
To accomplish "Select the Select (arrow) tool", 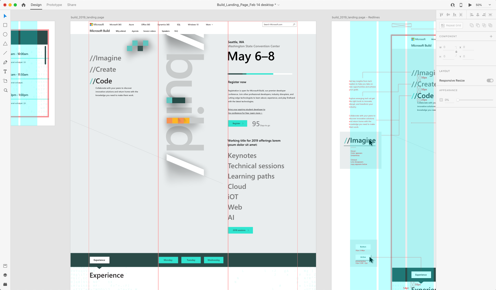I will coord(5,16).
